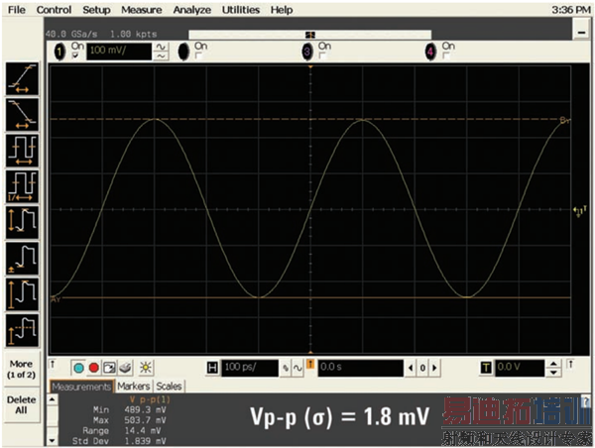Select the frequency measurement icon
Screen dimensions: 595x448
(x=22, y=186)
